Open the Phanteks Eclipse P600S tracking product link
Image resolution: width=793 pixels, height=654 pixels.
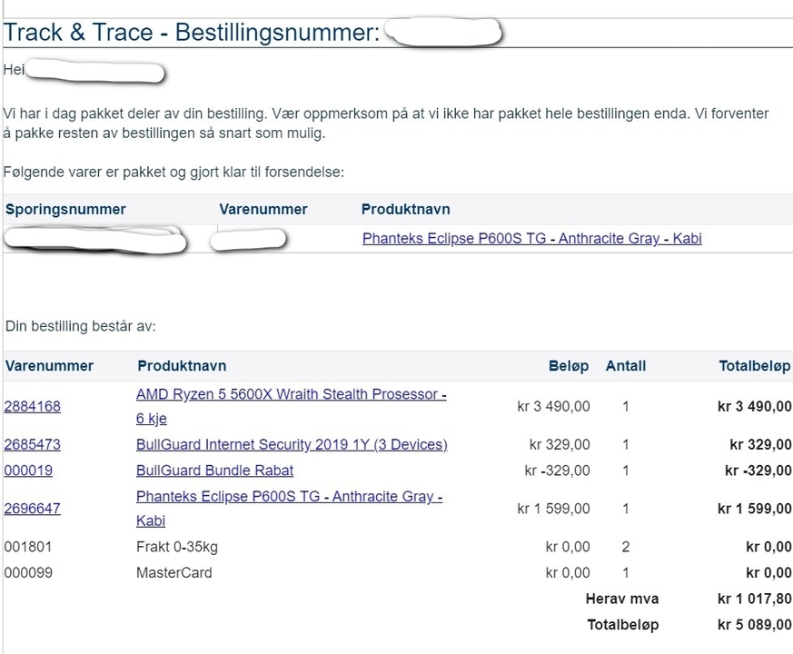532,238
